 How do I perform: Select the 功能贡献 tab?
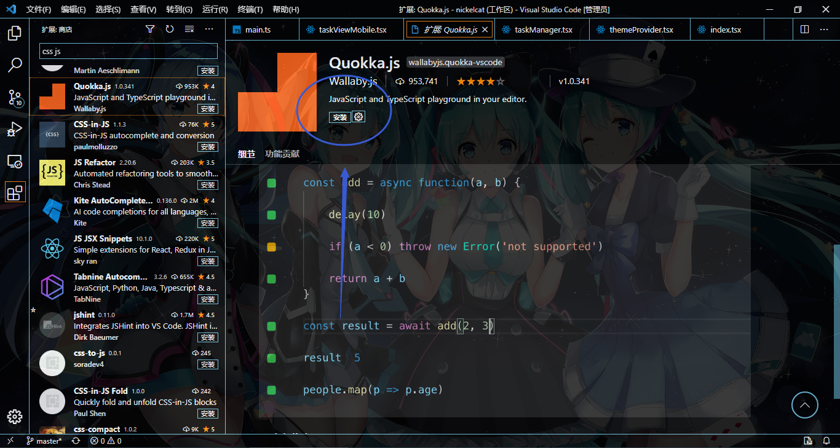[x=282, y=154]
